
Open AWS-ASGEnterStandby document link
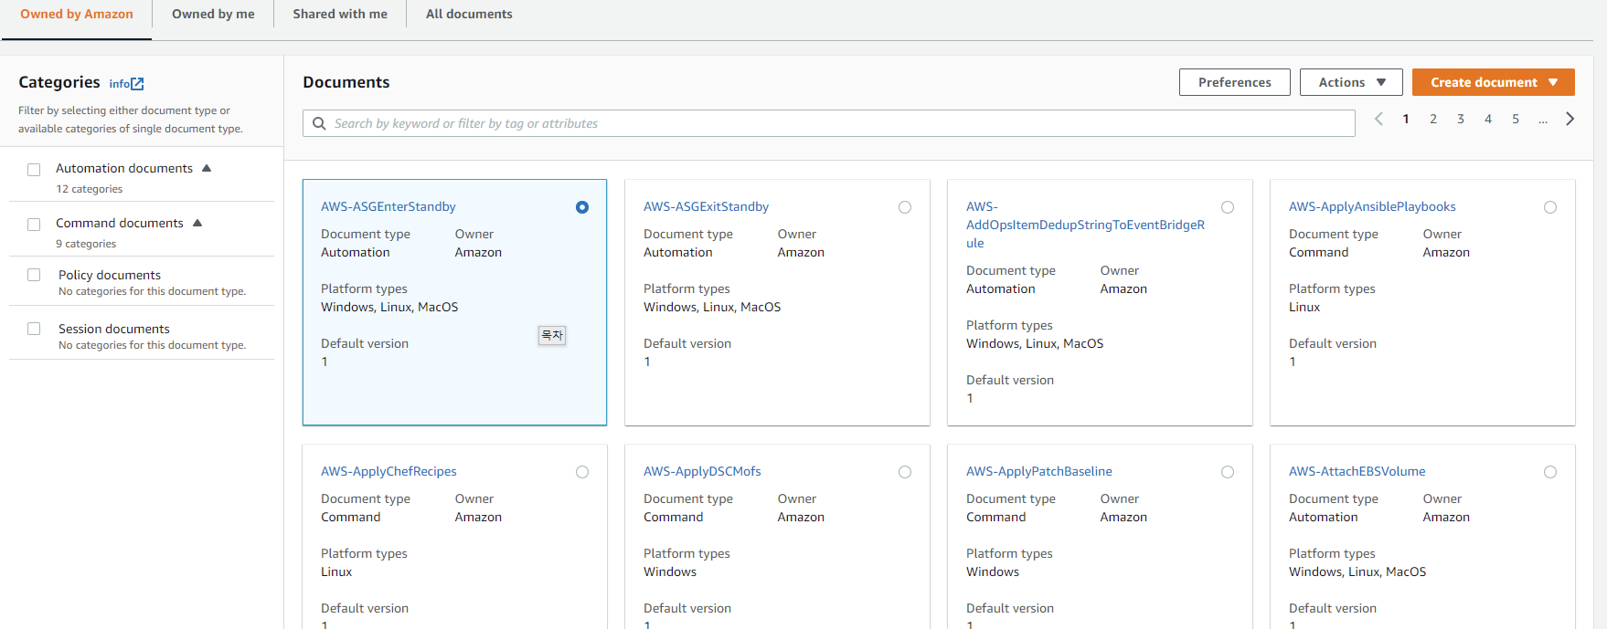tap(388, 207)
